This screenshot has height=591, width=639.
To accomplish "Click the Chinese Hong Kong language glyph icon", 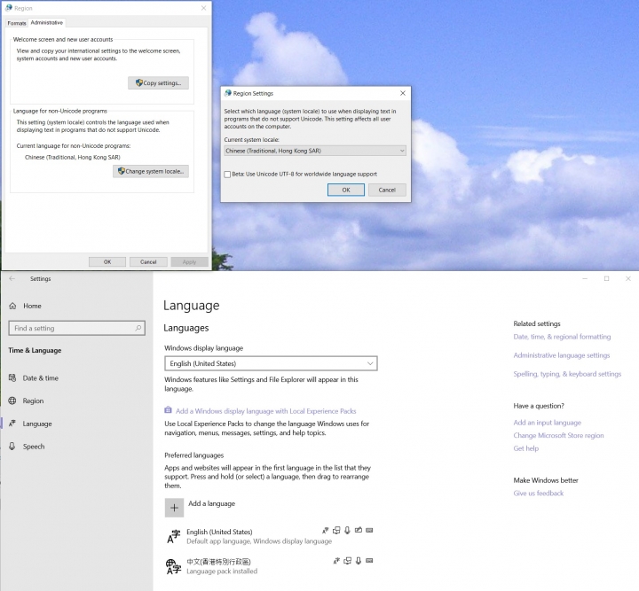I will [x=174, y=566].
